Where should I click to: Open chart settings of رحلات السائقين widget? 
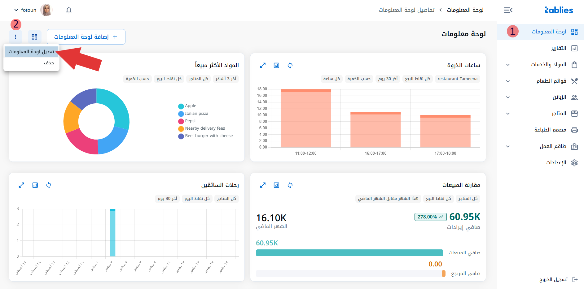coord(35,185)
